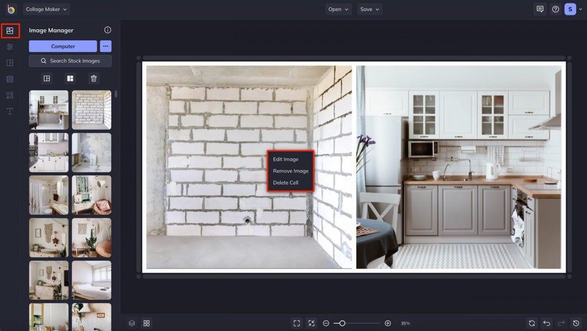The image size is (587, 331).
Task: Open the Graphics sidebar icon
Action: pyautogui.click(x=10, y=95)
